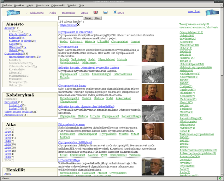Viewport: 224px width, 181px height.
Task: Filter results by decade 1960
Action: [7, 147]
